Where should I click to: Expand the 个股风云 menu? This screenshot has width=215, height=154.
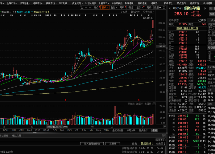[x=104, y=3]
